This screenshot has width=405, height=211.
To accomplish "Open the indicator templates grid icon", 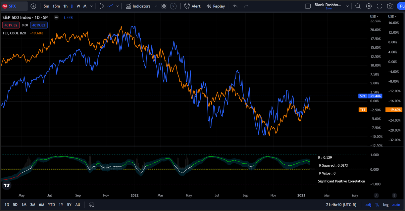I will (x=164, y=6).
